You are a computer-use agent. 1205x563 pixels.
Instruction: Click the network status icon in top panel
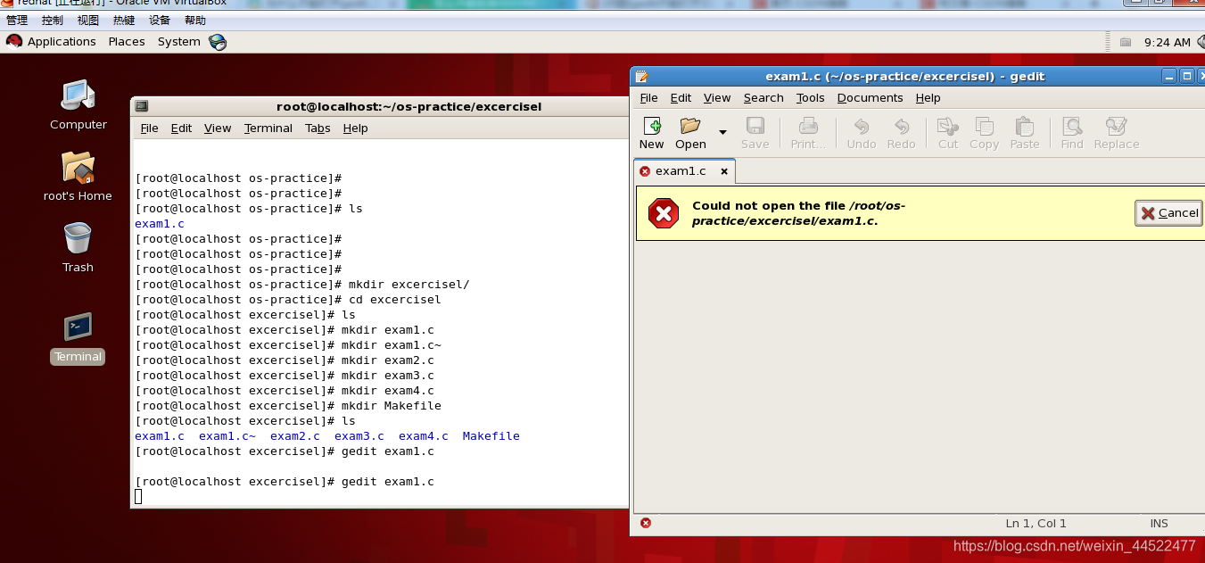[1126, 42]
